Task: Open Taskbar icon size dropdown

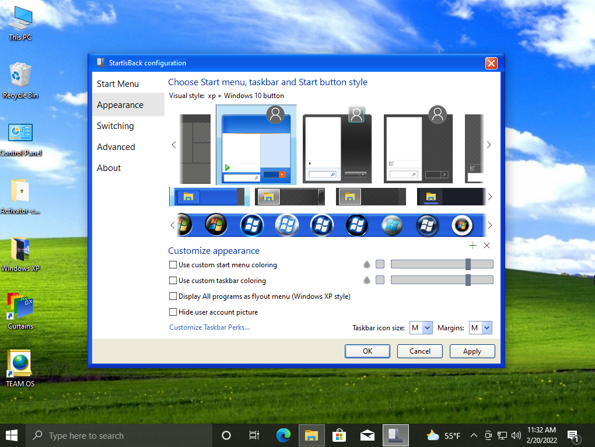Action: [421, 327]
